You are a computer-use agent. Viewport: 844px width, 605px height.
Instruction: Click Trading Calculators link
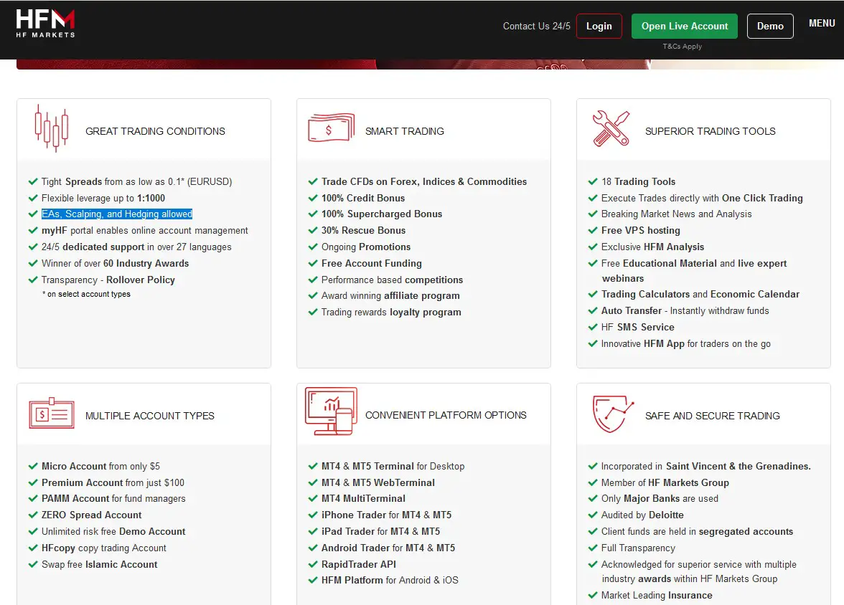tap(645, 294)
